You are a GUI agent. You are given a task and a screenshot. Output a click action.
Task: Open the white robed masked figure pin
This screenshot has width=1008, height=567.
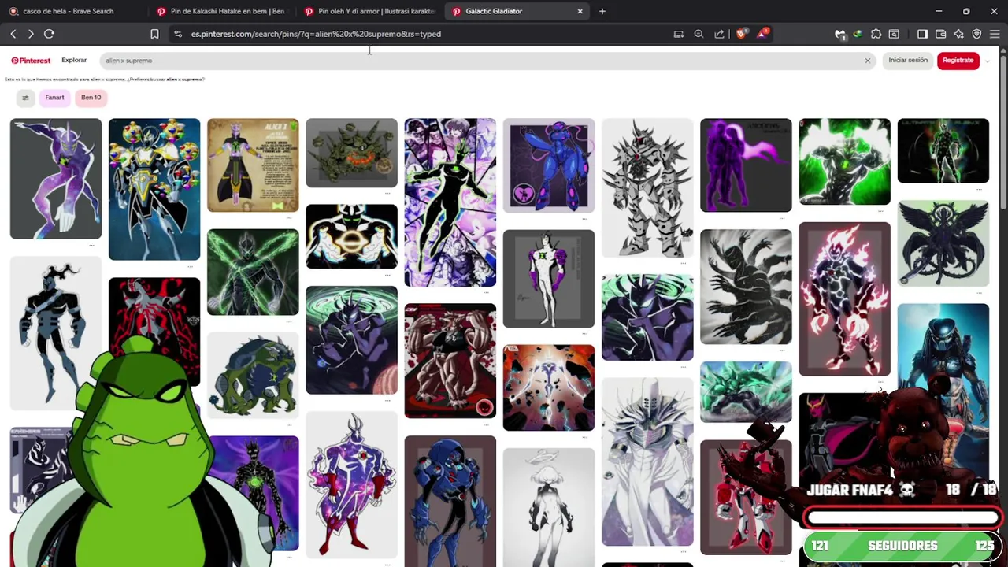(647, 461)
